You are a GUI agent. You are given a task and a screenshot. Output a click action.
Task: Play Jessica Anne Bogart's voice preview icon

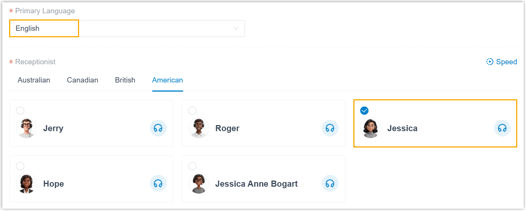click(330, 184)
